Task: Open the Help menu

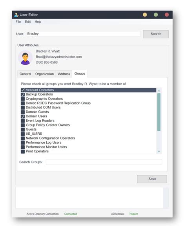Action: tap(38, 22)
